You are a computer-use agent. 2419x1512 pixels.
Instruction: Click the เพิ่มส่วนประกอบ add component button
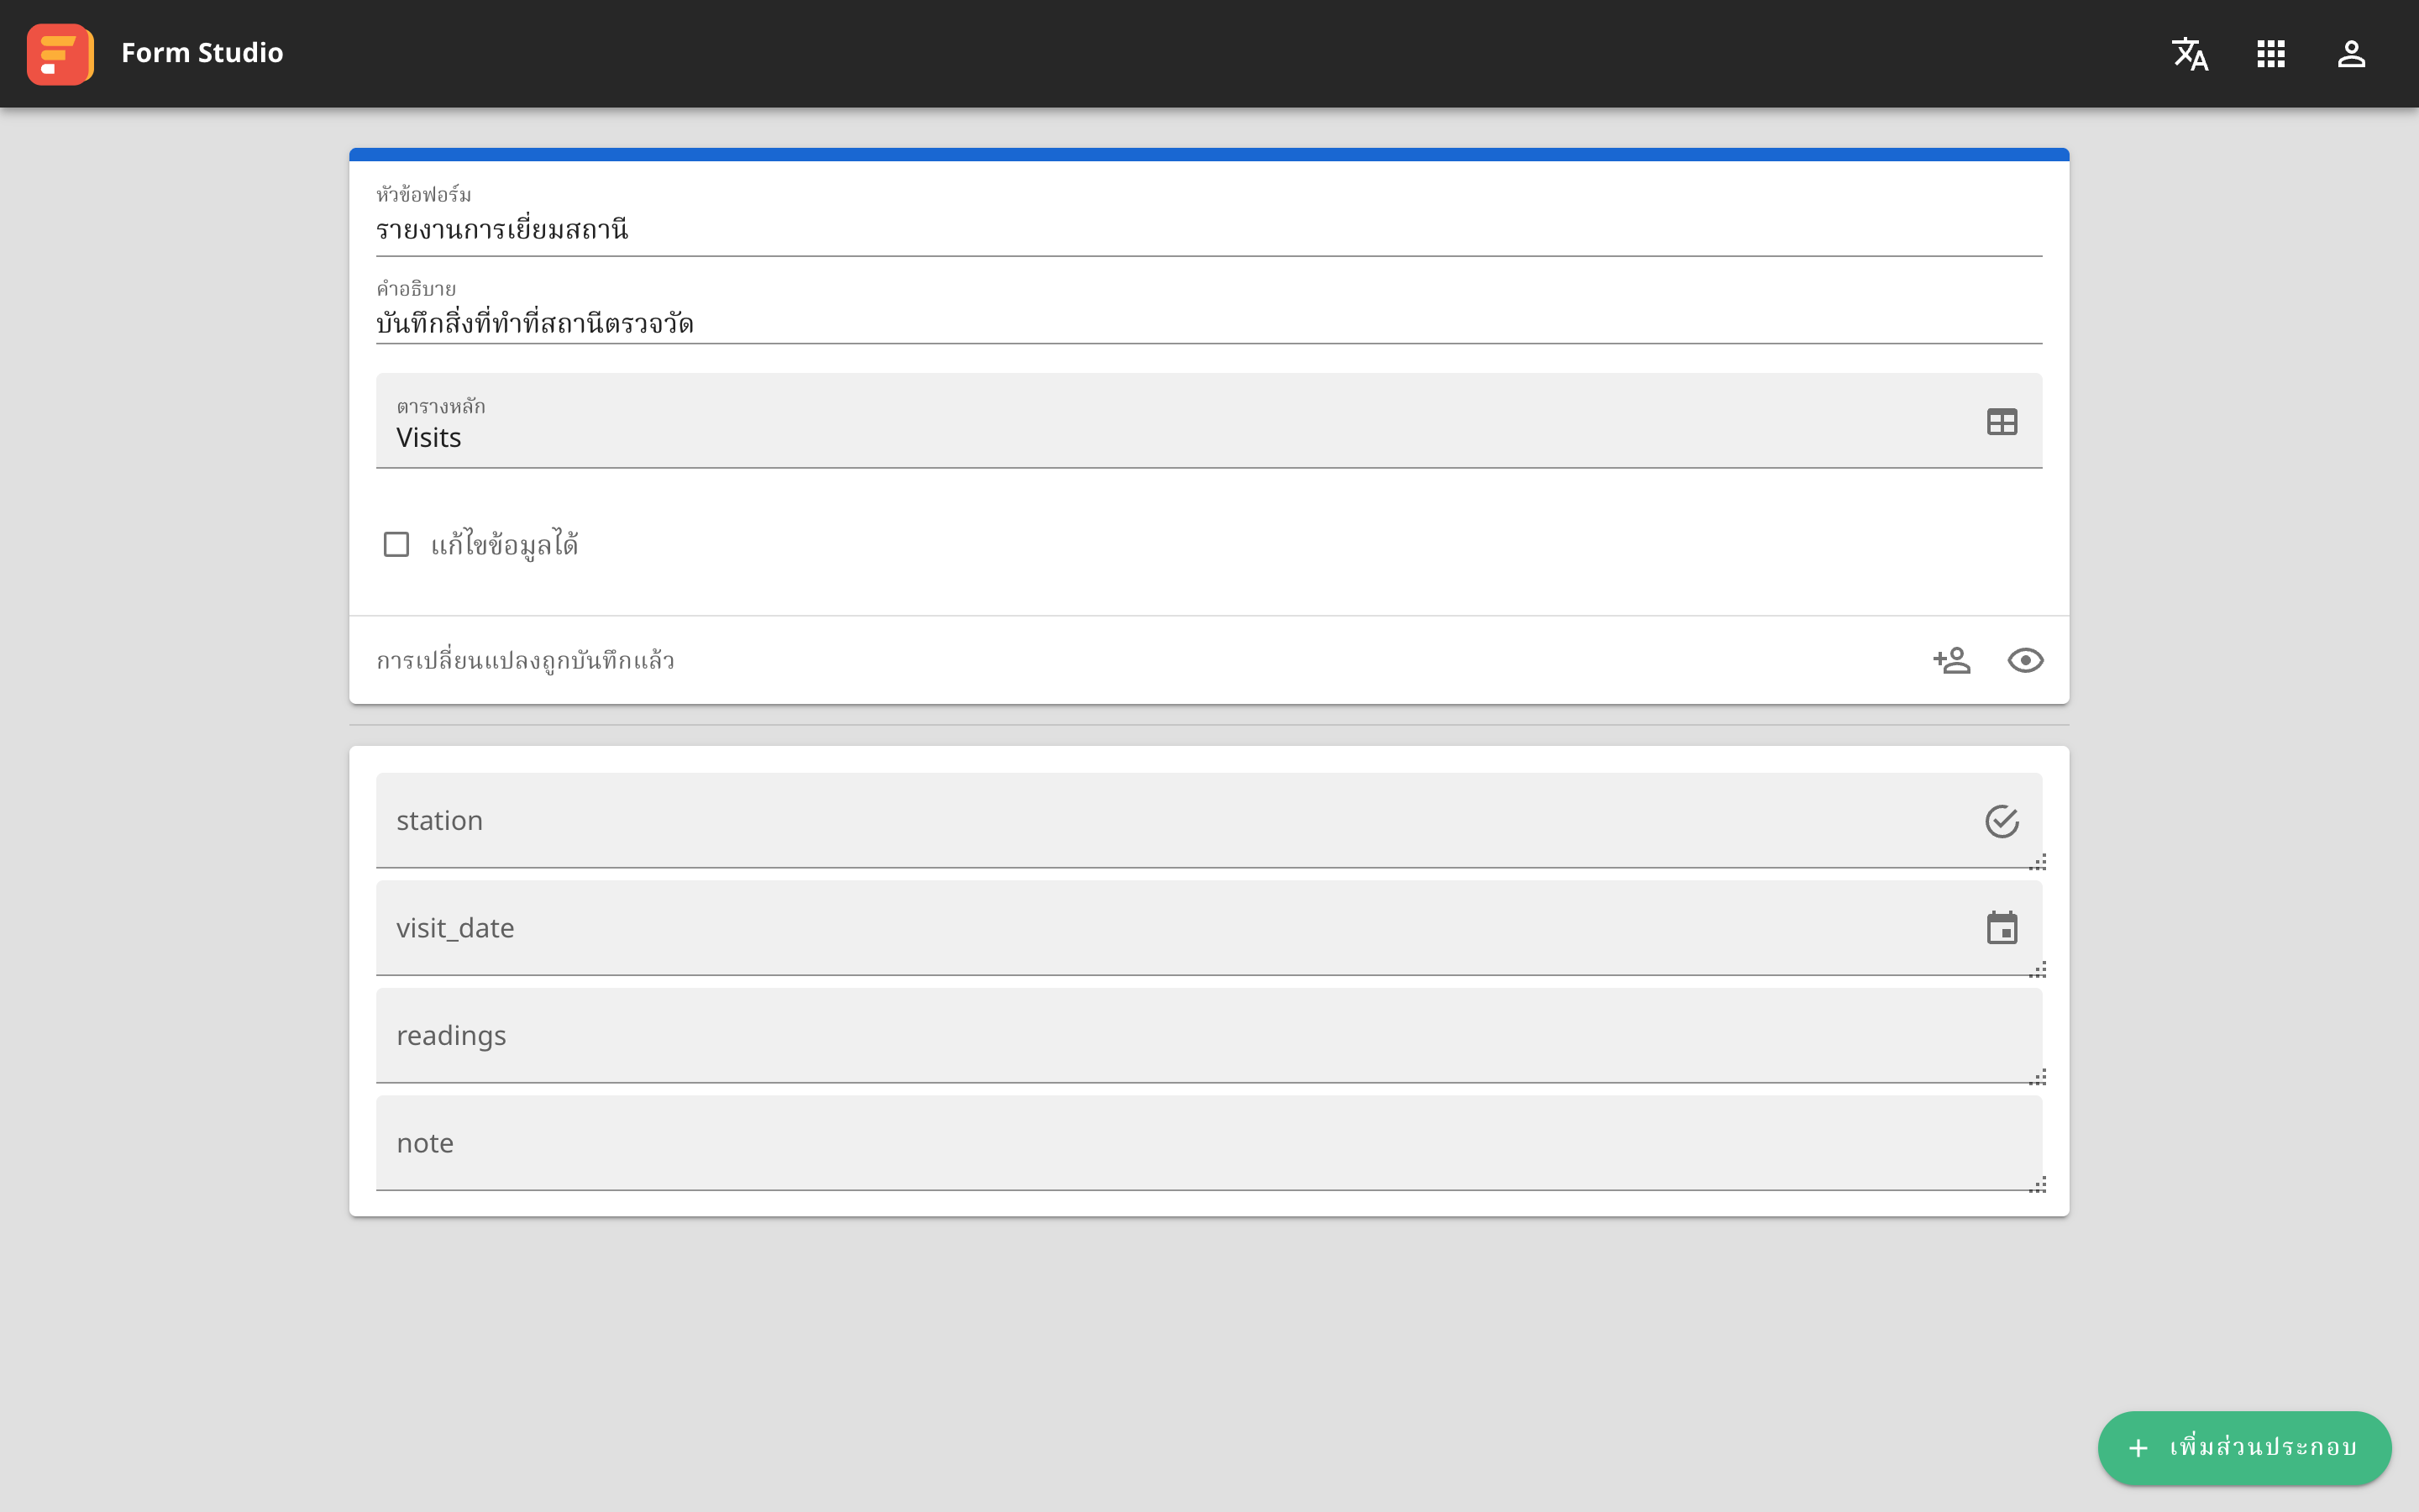pyautogui.click(x=2244, y=1448)
